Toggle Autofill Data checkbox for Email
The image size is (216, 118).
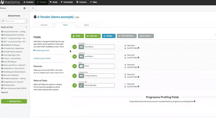point(125,67)
